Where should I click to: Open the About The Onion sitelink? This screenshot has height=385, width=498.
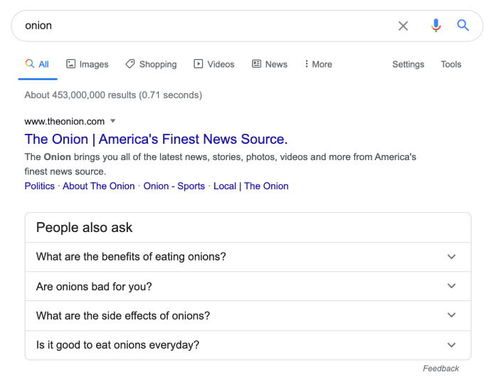click(98, 186)
